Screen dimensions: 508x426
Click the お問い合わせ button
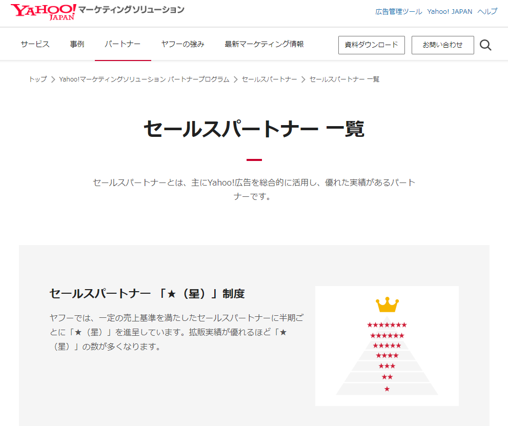(442, 45)
